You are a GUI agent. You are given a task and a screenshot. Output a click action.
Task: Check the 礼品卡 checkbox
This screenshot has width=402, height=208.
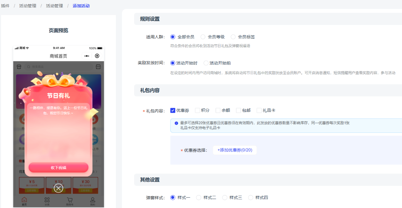(x=259, y=111)
